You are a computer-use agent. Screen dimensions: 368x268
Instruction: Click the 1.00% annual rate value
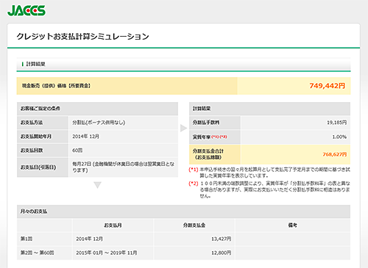pyautogui.click(x=339, y=137)
